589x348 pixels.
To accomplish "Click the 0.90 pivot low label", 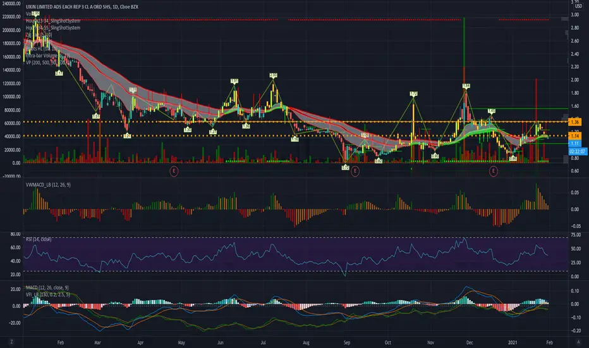I will click(435, 156).
